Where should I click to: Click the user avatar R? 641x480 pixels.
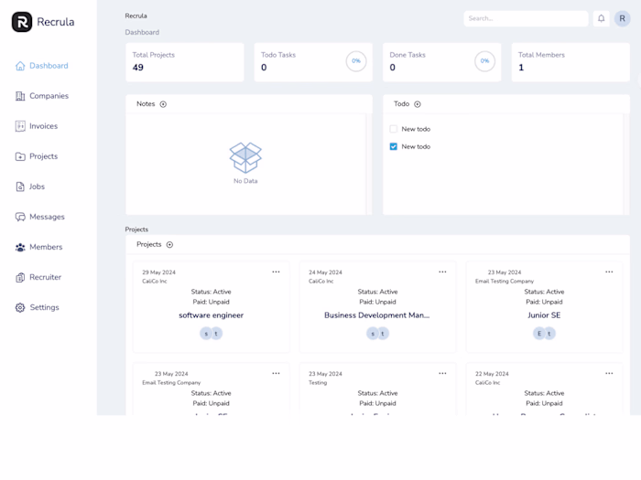pyautogui.click(x=623, y=18)
